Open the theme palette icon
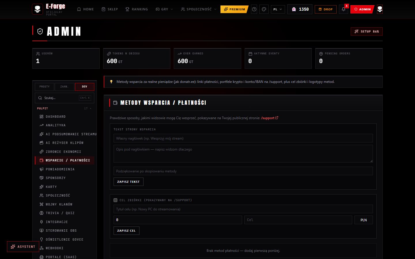Viewport: 415px width, 259px height. point(264,9)
